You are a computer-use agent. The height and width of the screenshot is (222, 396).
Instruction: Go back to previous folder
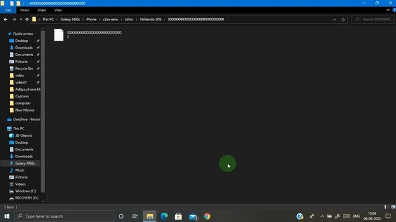tap(6, 19)
